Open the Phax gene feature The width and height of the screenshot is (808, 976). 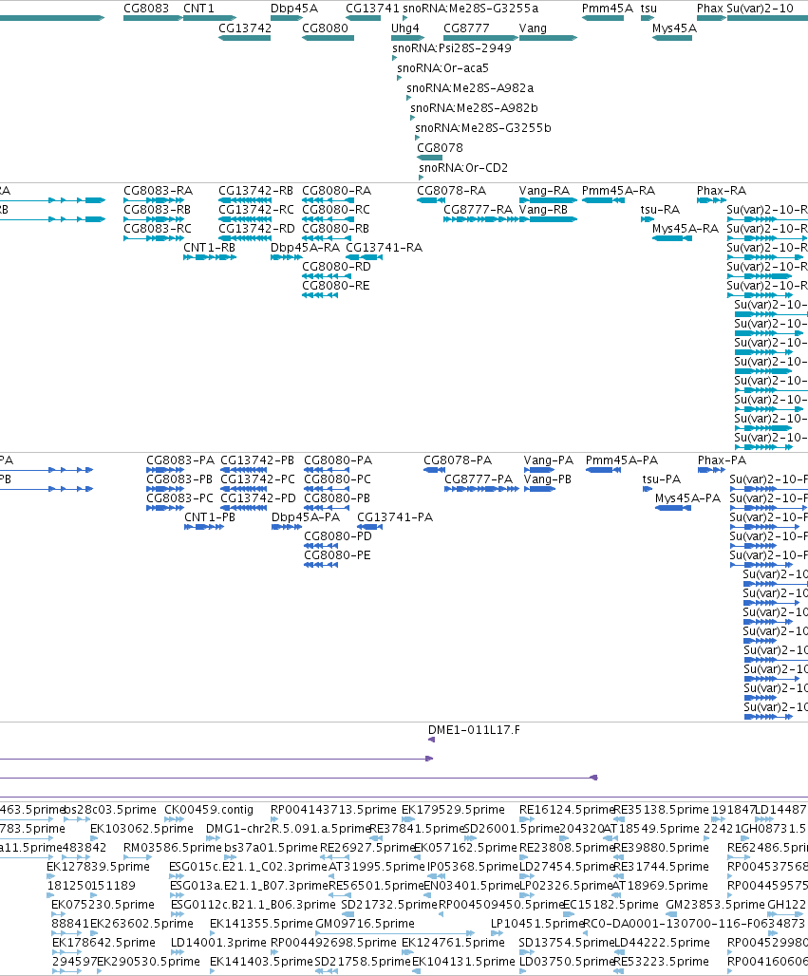point(711,18)
